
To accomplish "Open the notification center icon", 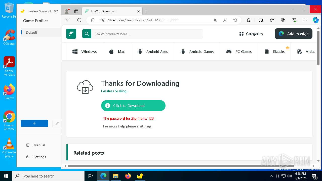I will (x=314, y=176).
